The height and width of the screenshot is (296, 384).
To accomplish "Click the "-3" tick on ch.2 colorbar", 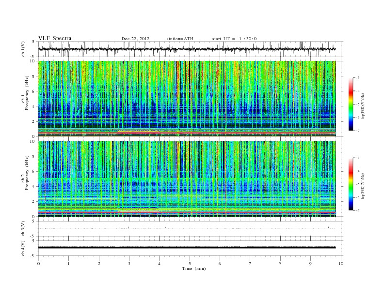I will click(358, 158).
